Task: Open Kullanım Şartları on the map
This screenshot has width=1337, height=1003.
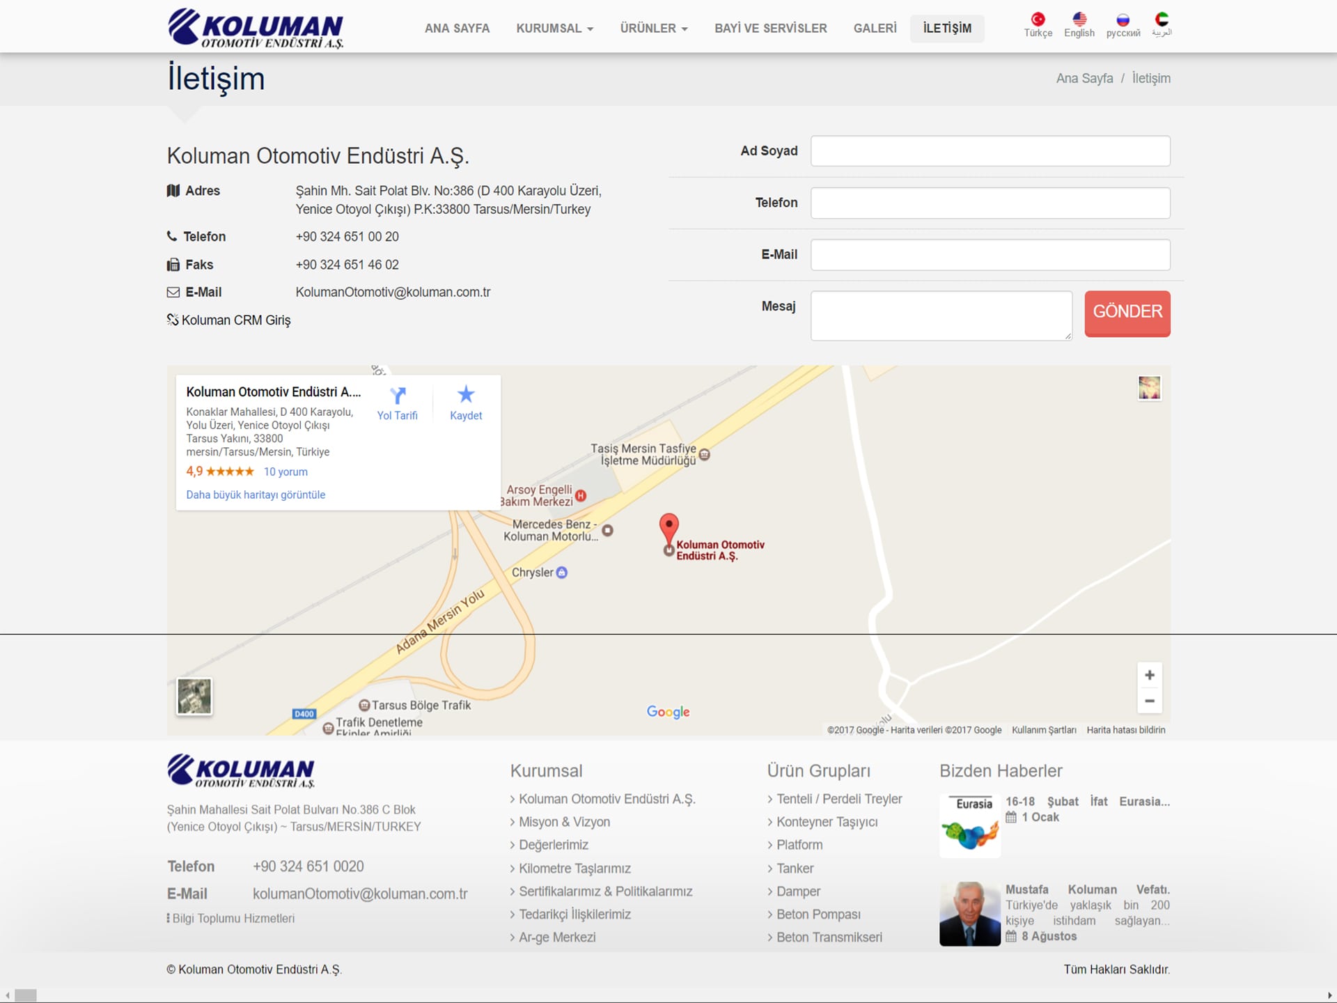Action: pyautogui.click(x=1044, y=730)
